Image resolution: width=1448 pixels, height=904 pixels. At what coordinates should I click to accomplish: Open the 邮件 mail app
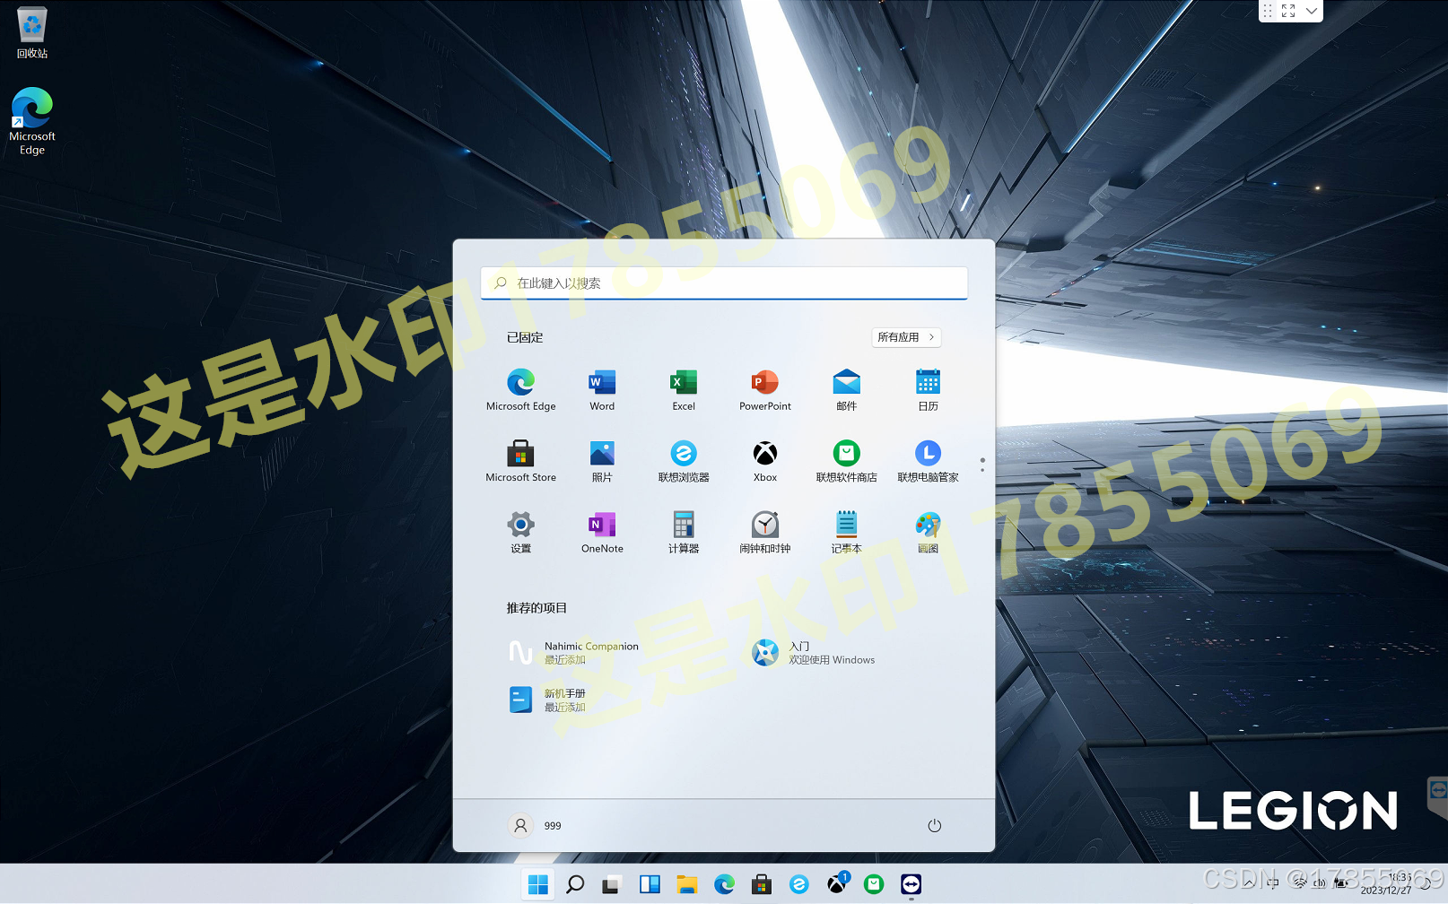click(846, 389)
